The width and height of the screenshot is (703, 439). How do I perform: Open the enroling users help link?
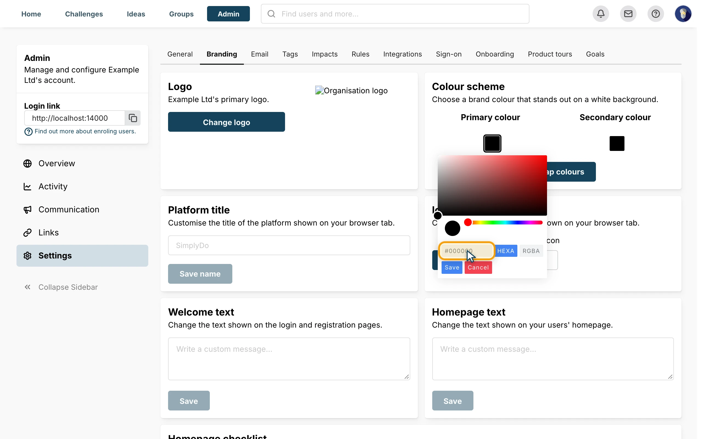point(85,131)
